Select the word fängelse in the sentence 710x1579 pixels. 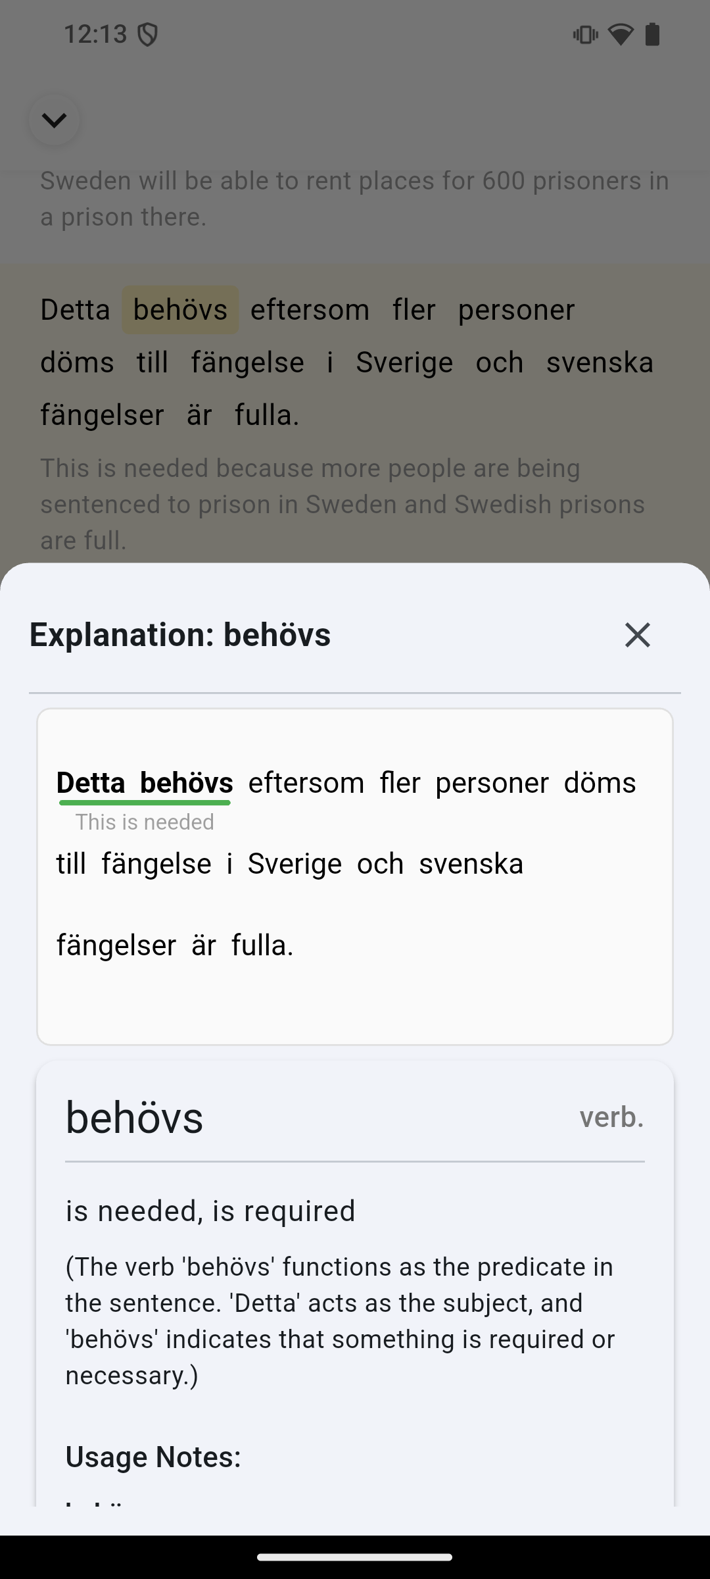coord(248,362)
